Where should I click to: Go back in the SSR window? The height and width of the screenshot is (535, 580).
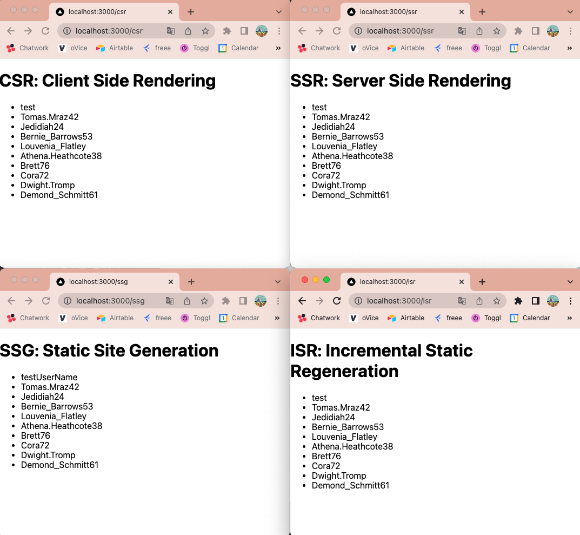coord(302,31)
